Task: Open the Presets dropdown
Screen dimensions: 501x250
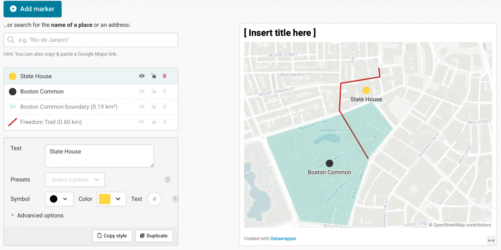Action: [75, 180]
